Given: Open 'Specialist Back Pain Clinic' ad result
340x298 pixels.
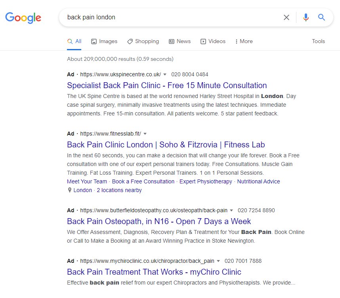Looking at the screenshot, I should (167, 85).
